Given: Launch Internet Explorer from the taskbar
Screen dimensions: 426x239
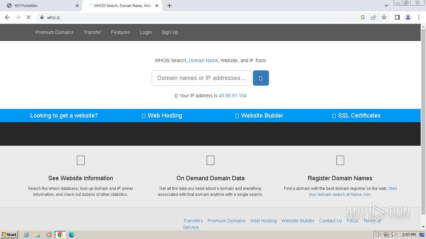Looking at the screenshot, I should [x=27, y=235].
